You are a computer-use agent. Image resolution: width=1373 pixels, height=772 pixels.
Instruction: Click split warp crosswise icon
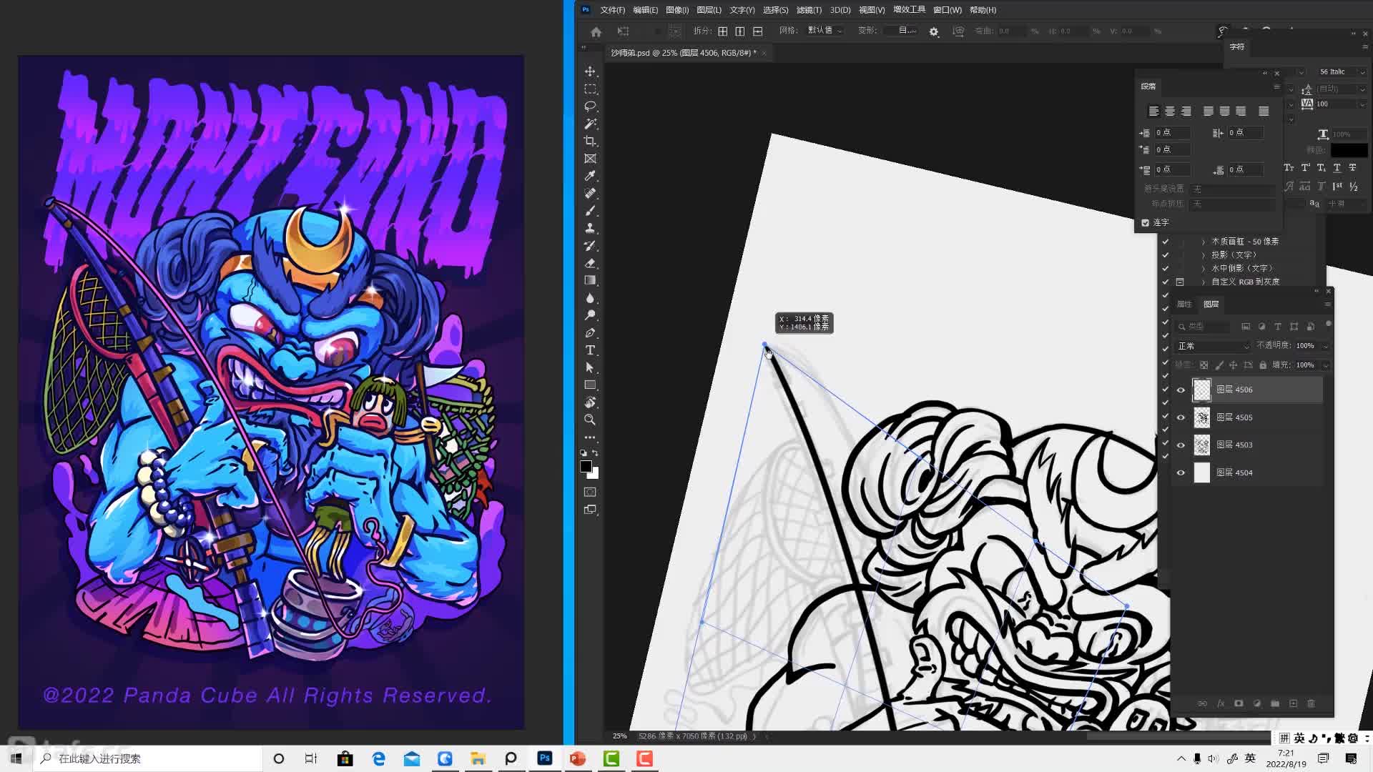723,31
